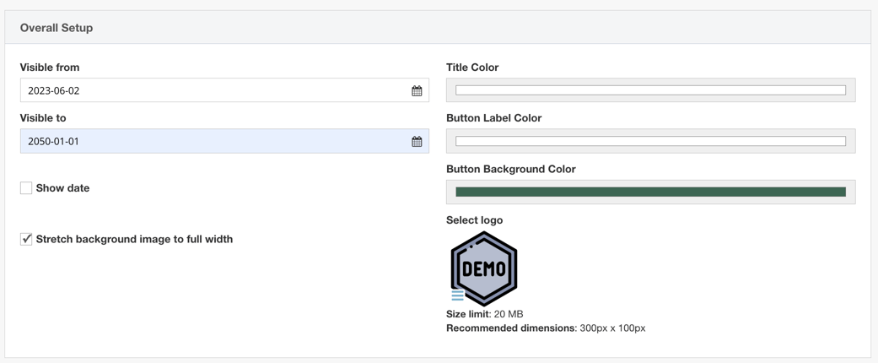Enable the Show date checkbox
The height and width of the screenshot is (363, 878).
click(x=26, y=188)
